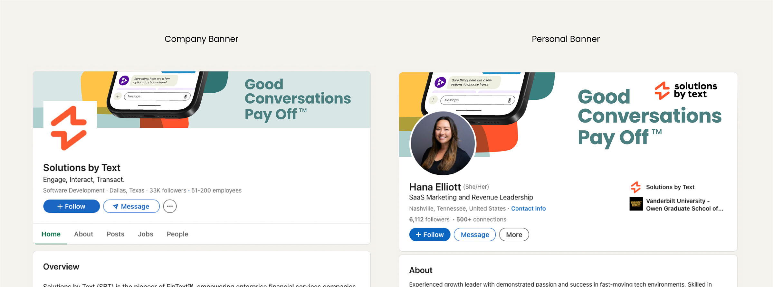773x287 pixels.
Task: Click the paper-plane icon in the Message button
Action: (x=115, y=207)
